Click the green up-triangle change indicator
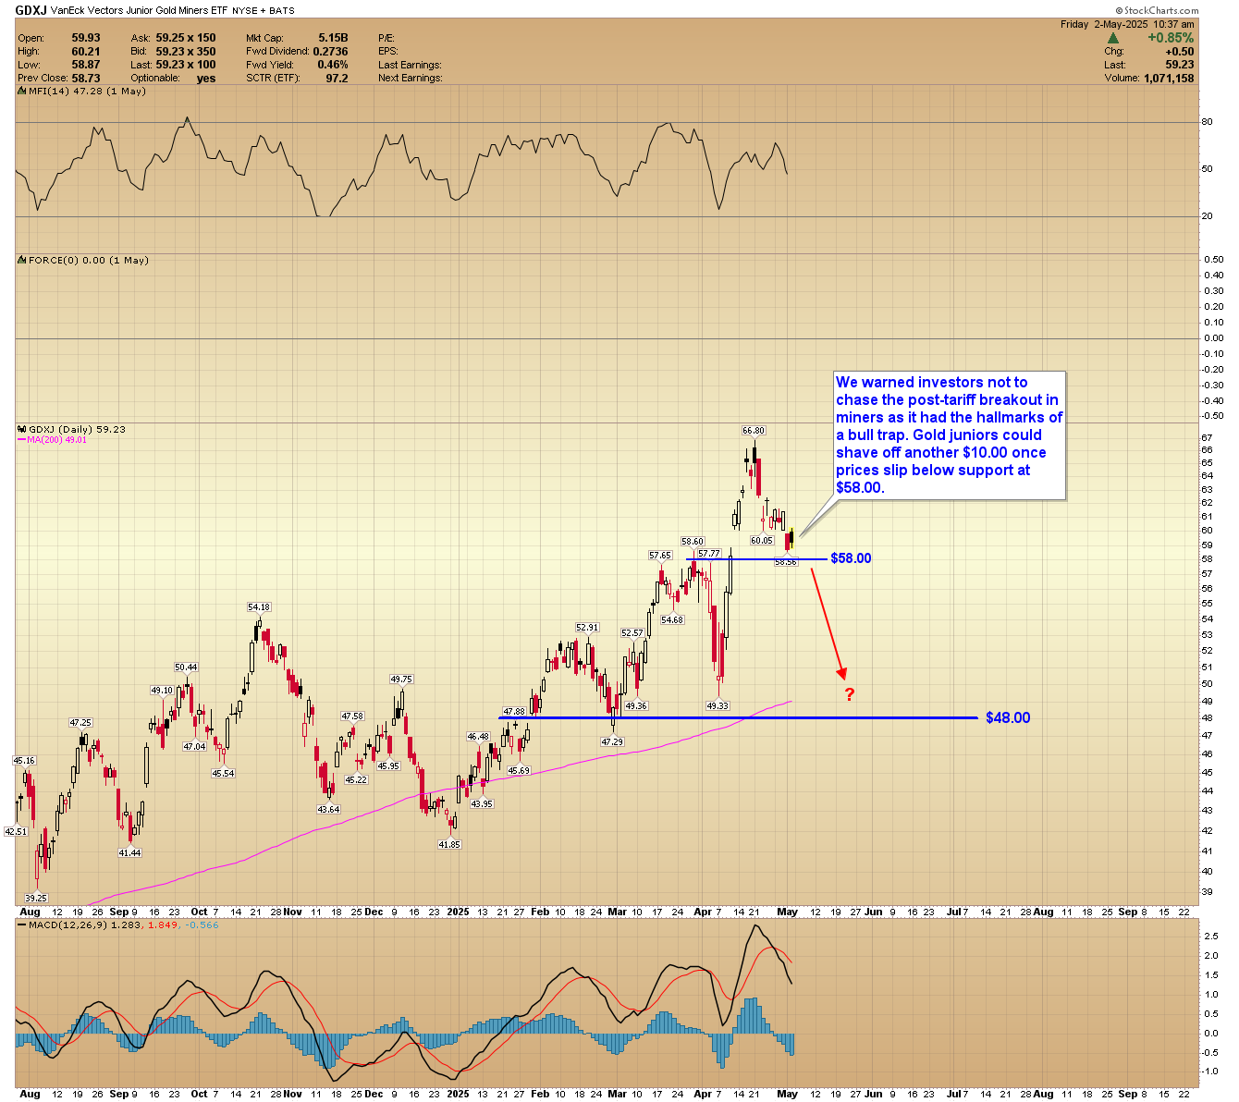The height and width of the screenshot is (1102, 1239). pos(1113,38)
